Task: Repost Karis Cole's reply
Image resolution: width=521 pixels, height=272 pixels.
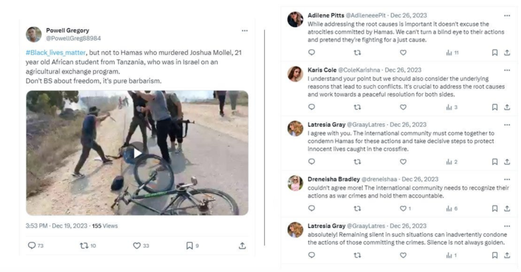Action: tap(357, 107)
